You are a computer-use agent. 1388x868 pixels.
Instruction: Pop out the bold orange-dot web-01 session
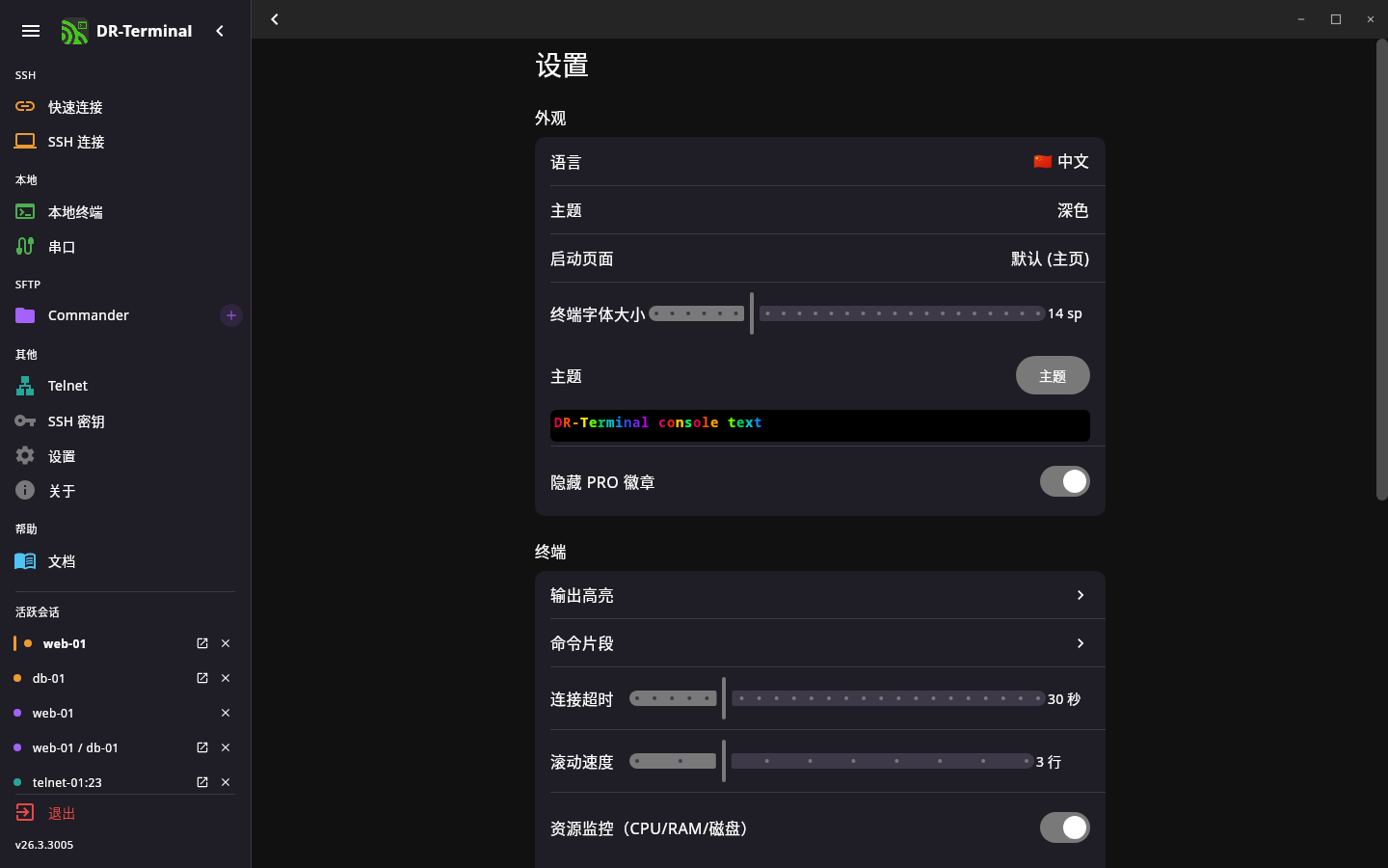click(202, 643)
